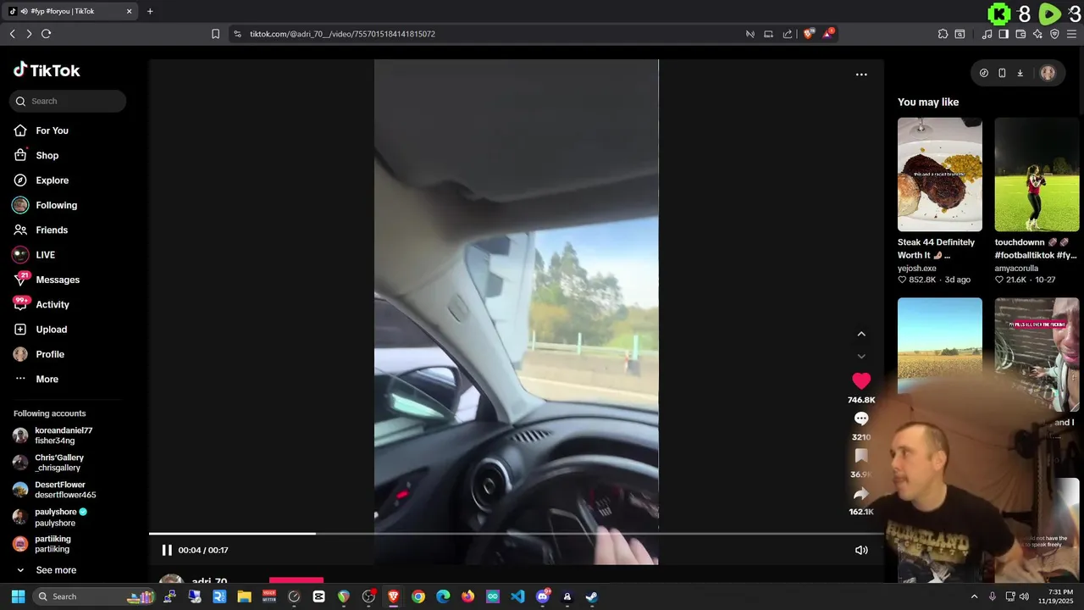The image size is (1084, 610).
Task: Share the video with the arrow icon
Action: coord(861,494)
